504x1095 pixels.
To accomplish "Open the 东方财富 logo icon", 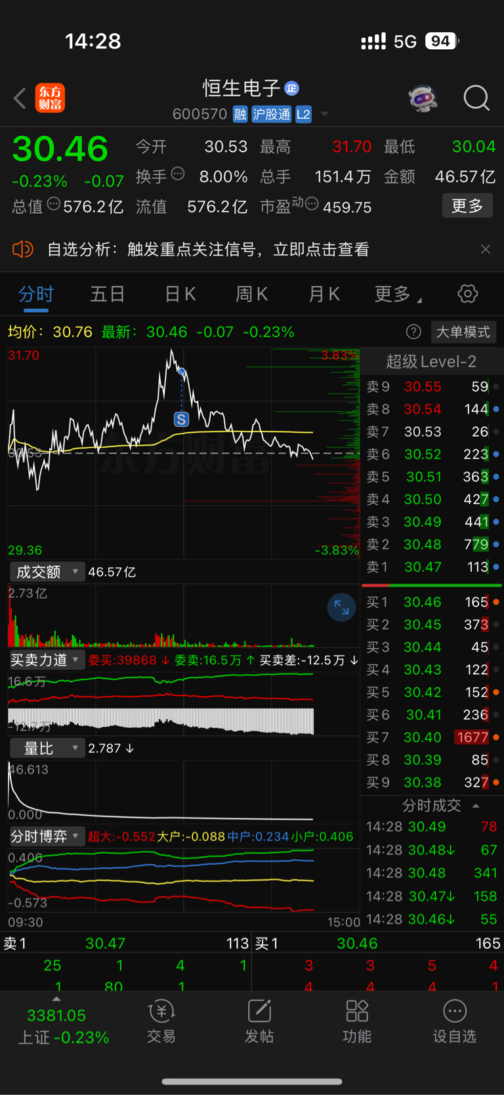I will tap(50, 98).
